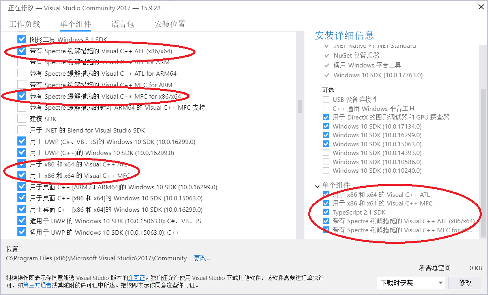Viewport: 488px width, 295px height.
Task: Uncheck Visual C++ MFC in details panel
Action: click(x=326, y=203)
